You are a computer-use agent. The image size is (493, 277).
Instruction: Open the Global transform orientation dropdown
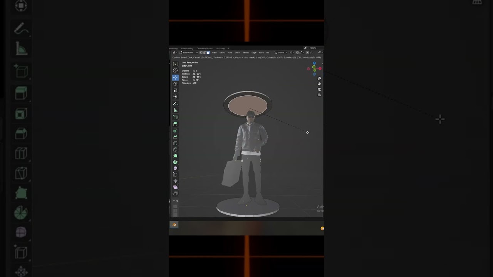pyautogui.click(x=281, y=53)
